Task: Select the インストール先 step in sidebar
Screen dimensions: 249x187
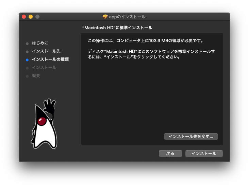Action: coord(46,51)
